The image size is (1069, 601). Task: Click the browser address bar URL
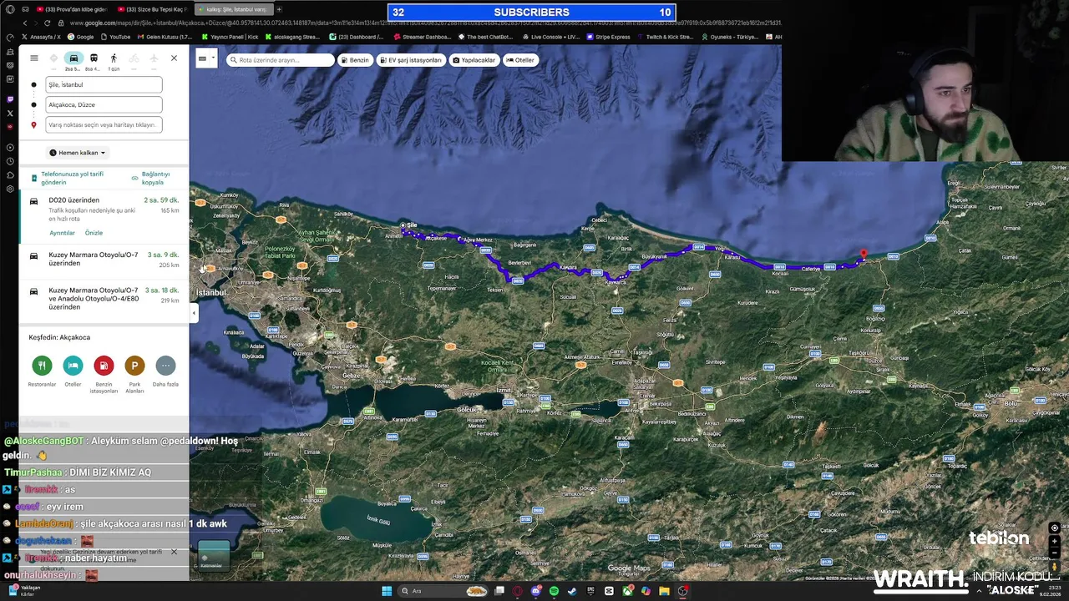tap(426, 23)
